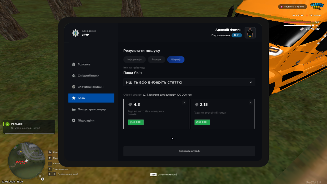
Task: Click the pink health bar
Action: (x=298, y=22)
